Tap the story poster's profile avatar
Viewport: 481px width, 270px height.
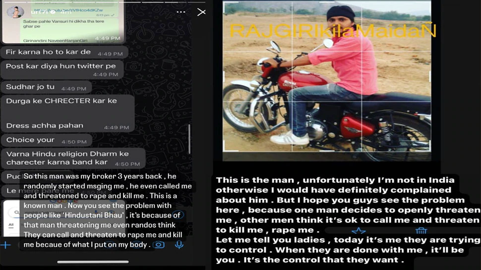click(15, 12)
